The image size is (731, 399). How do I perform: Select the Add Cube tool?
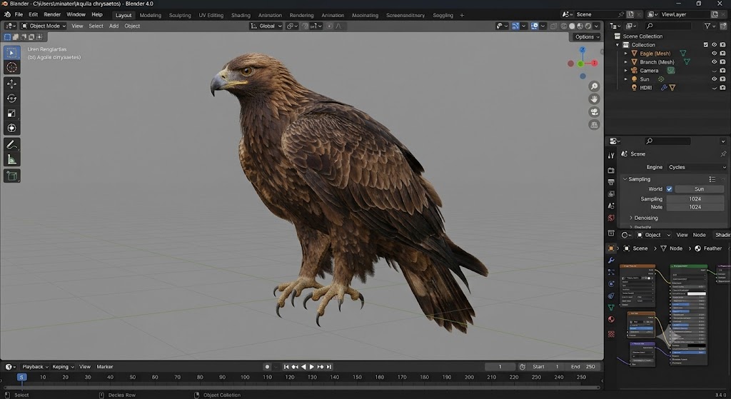[x=11, y=176]
